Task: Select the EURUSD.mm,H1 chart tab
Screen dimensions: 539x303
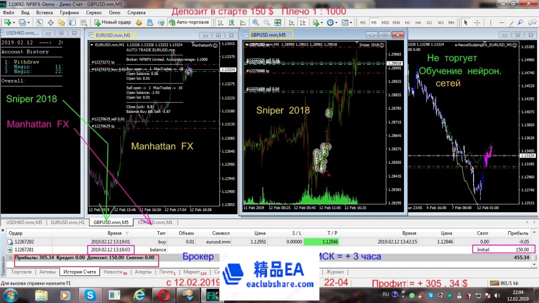Action: click(x=67, y=223)
